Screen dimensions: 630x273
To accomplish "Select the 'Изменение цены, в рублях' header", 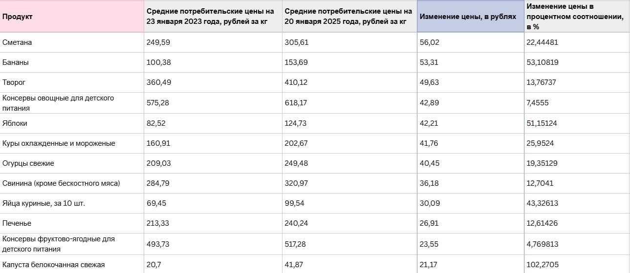I will point(468,17).
